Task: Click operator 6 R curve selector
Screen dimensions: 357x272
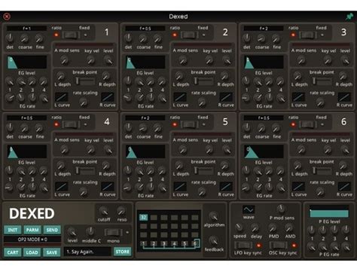Action: pos(344,187)
